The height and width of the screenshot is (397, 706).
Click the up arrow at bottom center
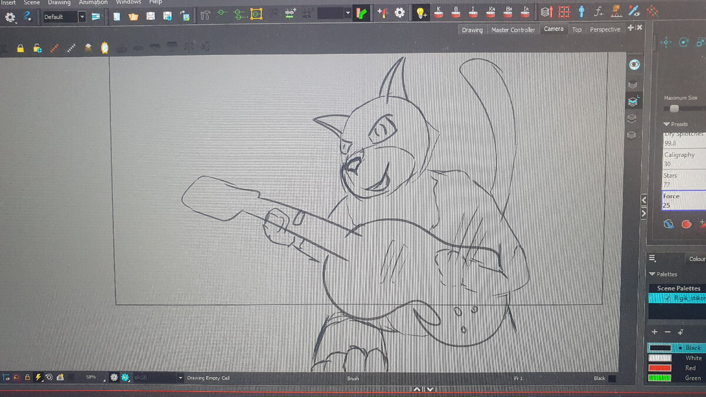click(x=417, y=389)
